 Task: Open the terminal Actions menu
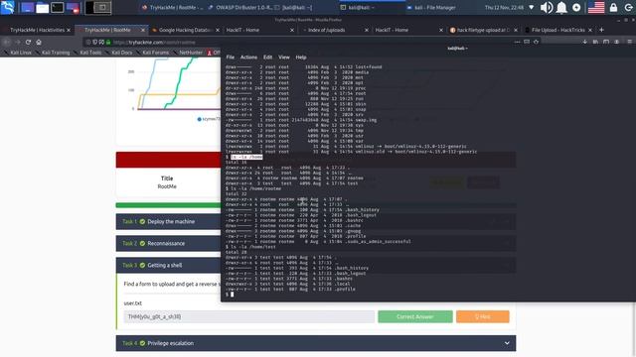[248, 58]
